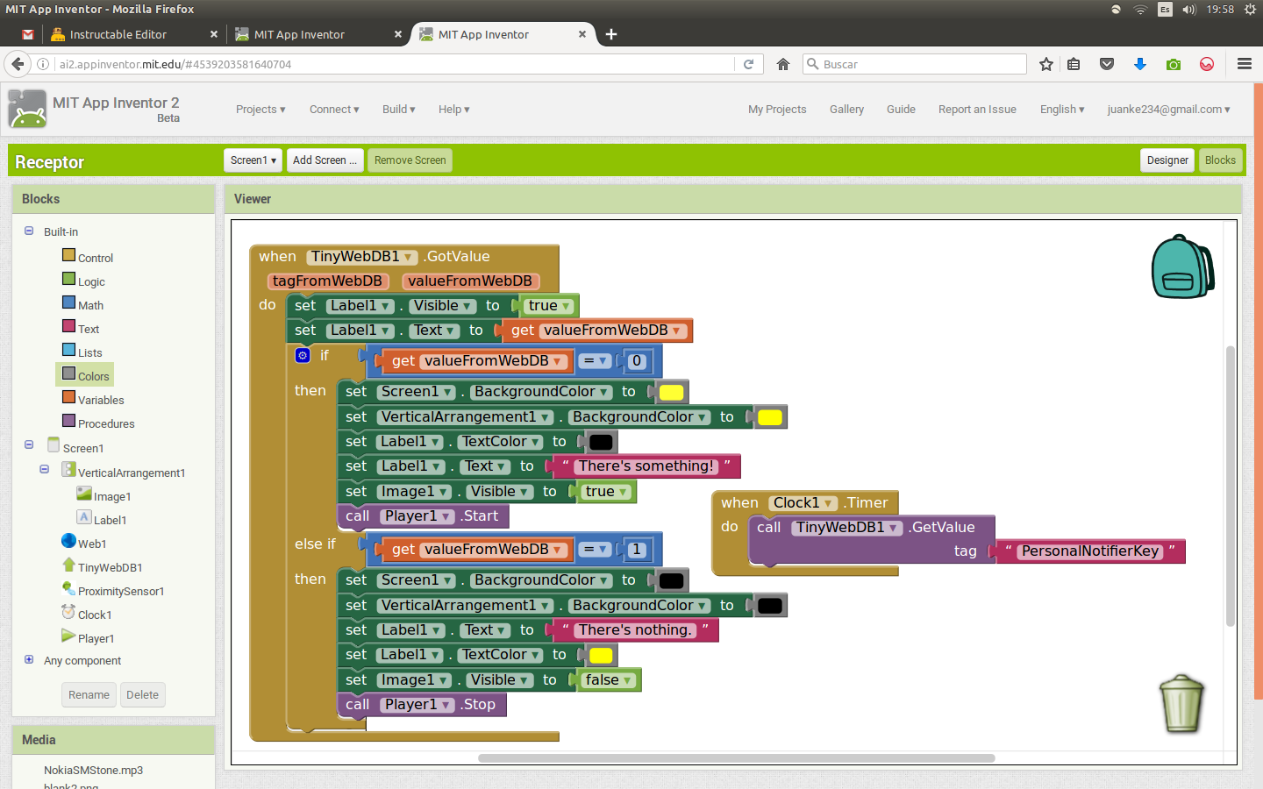
Task: Open the Connect menu
Action: coord(334,110)
